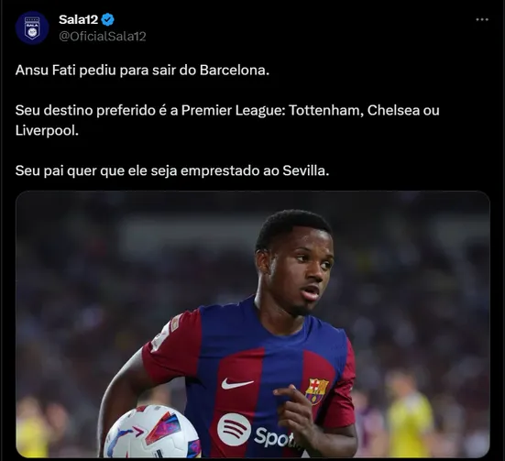Open the Sala12 profile avatar
The width and height of the screenshot is (505, 461).
pyautogui.click(x=32, y=27)
